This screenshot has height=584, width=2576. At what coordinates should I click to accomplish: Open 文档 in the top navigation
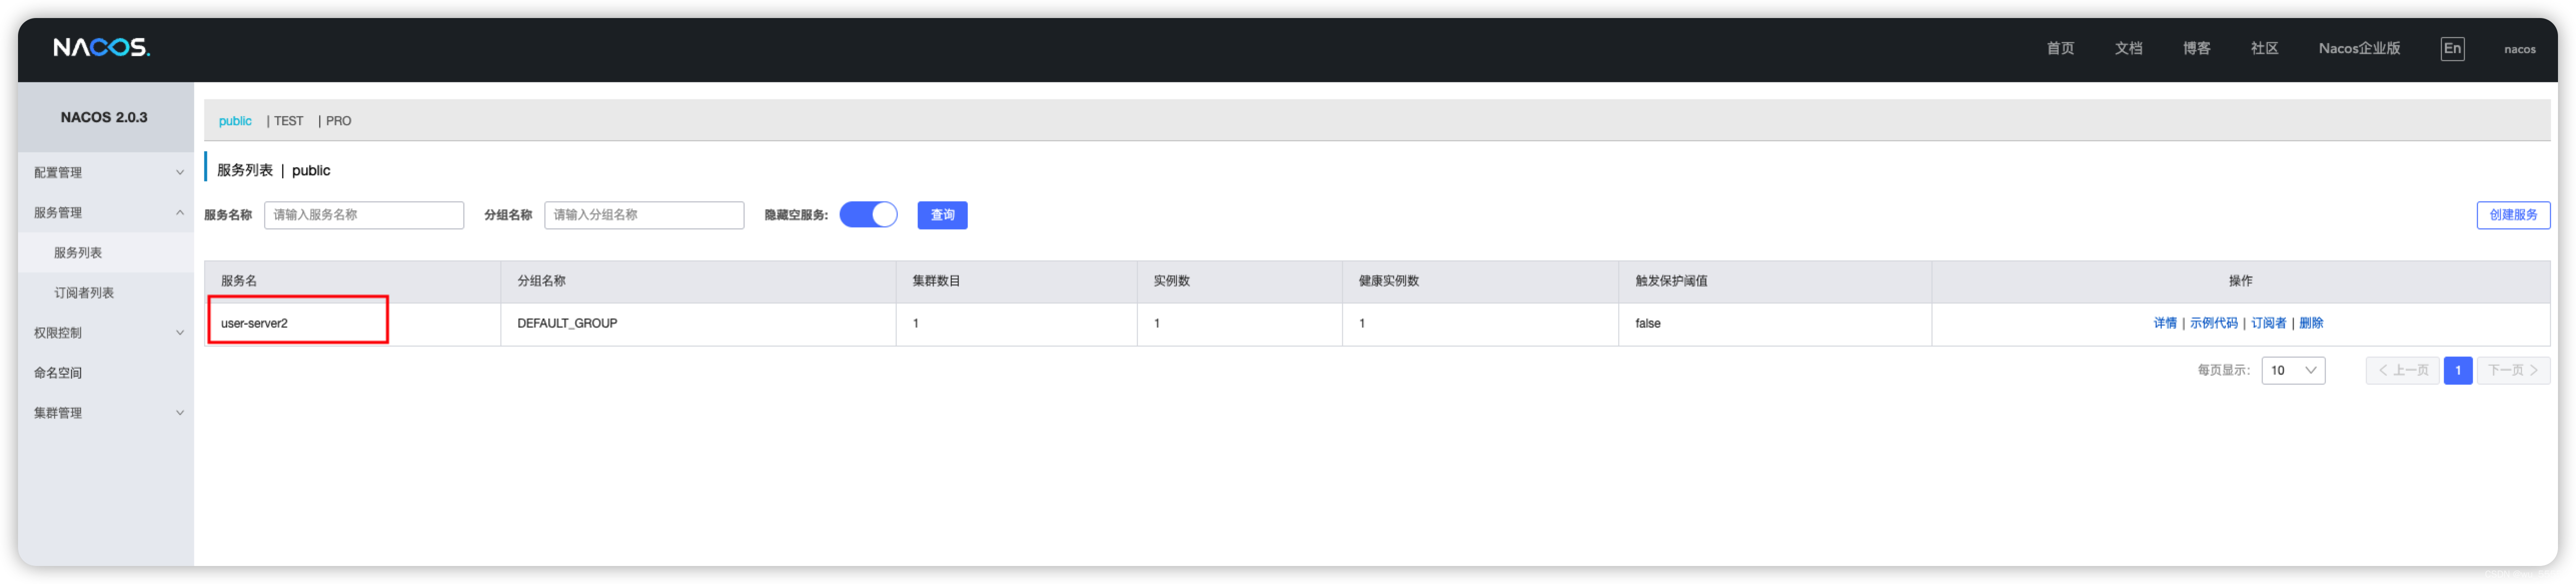[x=2128, y=48]
